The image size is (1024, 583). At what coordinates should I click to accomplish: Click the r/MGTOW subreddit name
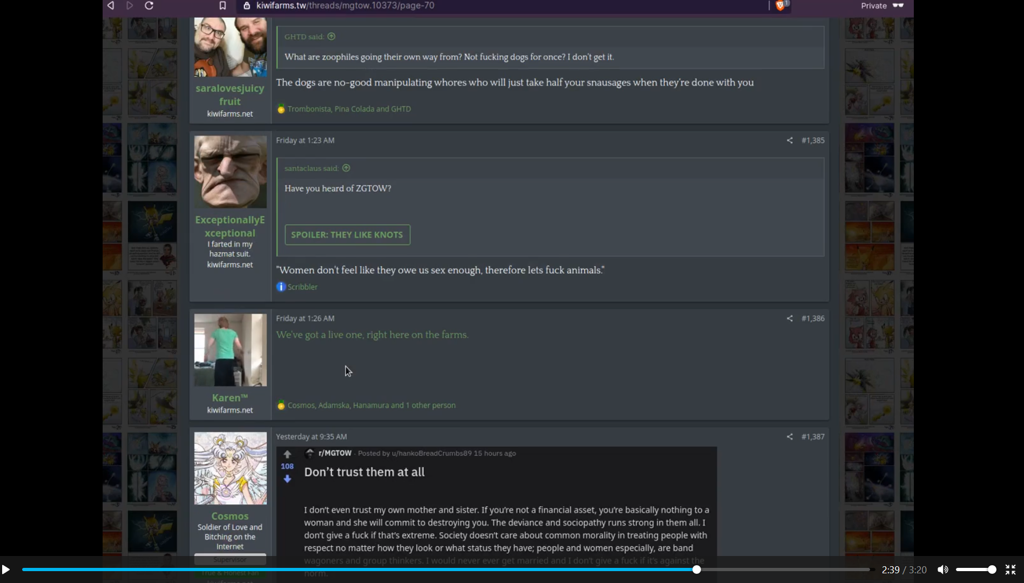(335, 453)
